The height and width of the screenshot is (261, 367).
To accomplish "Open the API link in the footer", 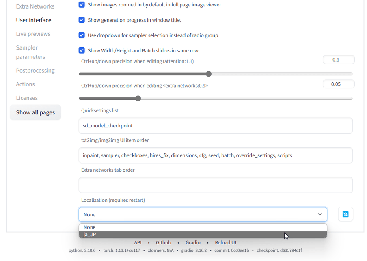I will (x=138, y=242).
